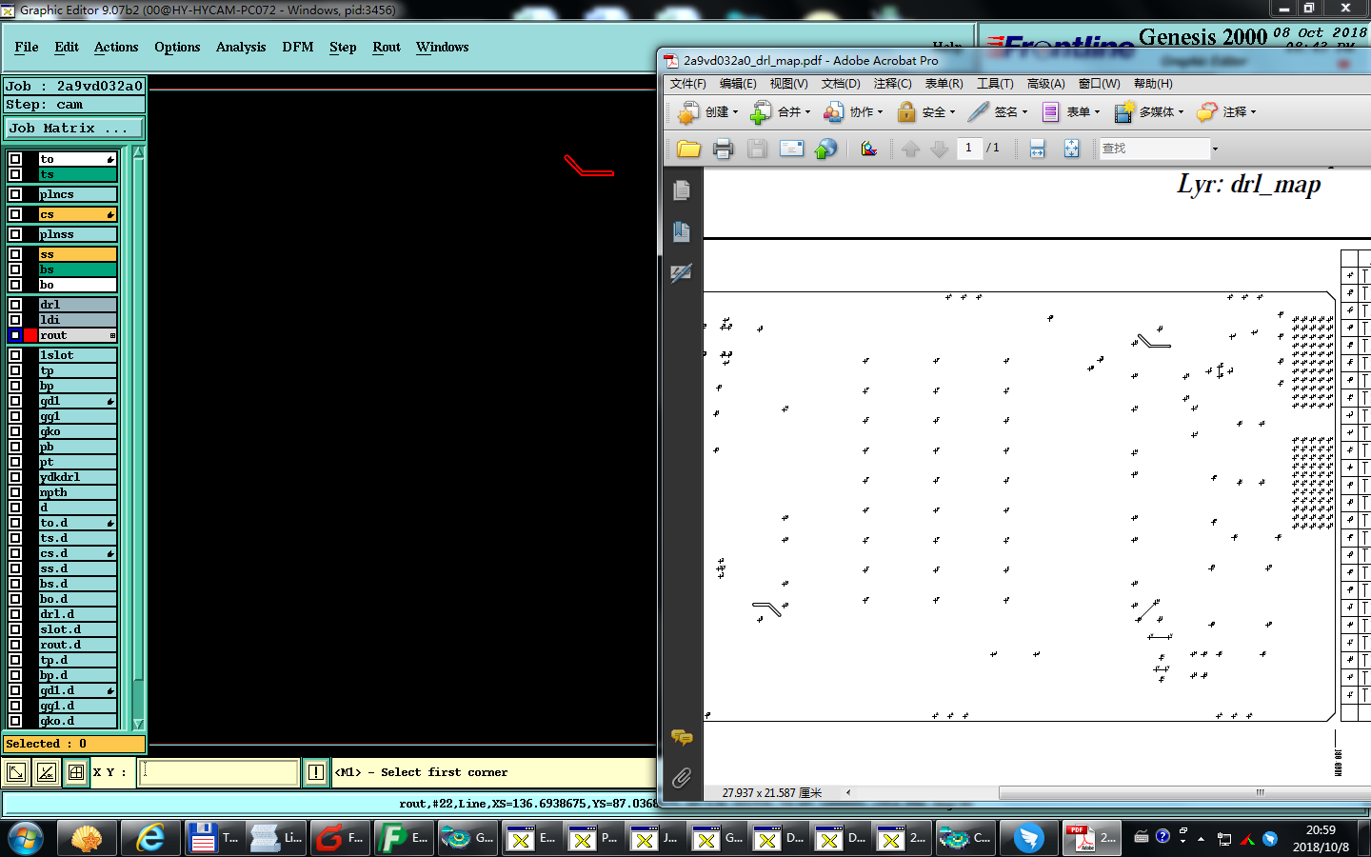Screen dimensions: 1371x857
Task: Toggle display checkbox for layer plncs
Action: (15, 194)
